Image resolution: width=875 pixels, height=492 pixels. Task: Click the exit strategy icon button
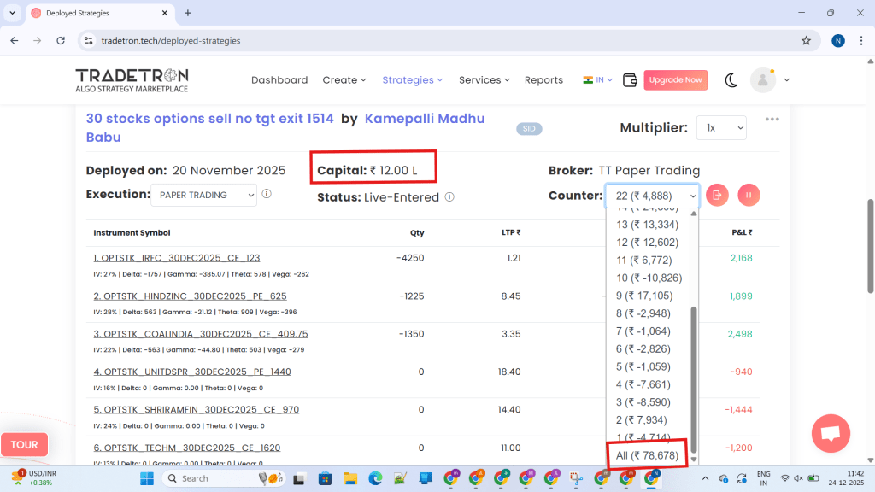(x=718, y=195)
